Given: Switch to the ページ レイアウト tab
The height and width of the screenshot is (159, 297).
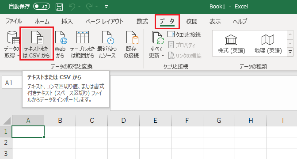Looking at the screenshot, I should 104,21.
